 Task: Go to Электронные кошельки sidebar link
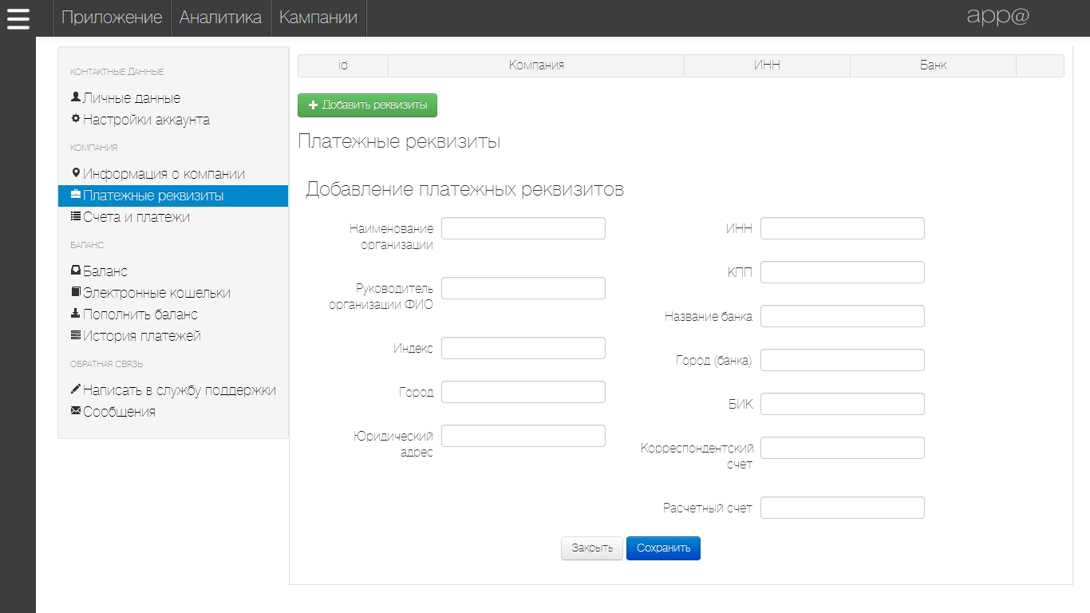[156, 293]
